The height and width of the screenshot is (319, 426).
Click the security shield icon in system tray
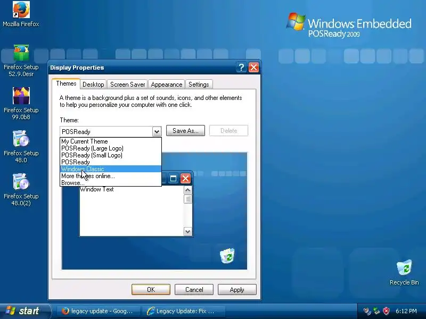pyautogui.click(x=386, y=311)
